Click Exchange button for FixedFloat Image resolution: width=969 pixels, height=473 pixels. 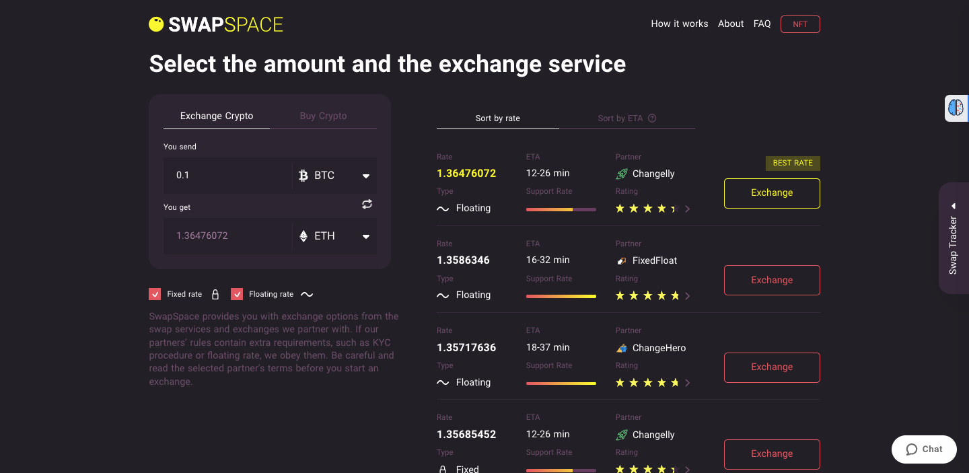pos(772,280)
